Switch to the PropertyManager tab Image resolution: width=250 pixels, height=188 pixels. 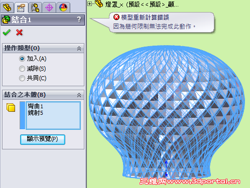[x=21, y=8]
